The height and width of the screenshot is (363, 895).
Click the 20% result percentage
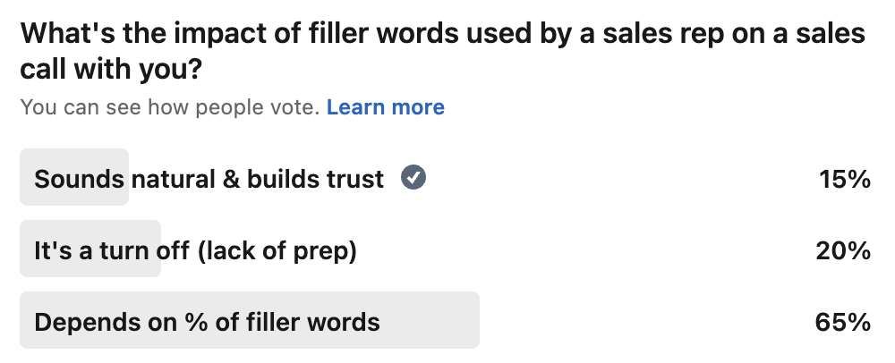click(x=843, y=250)
